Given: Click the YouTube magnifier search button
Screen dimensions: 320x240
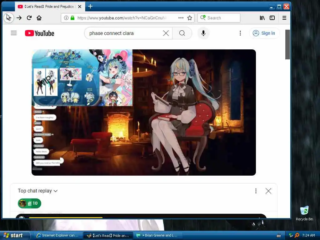Looking at the screenshot, I should pos(182,33).
